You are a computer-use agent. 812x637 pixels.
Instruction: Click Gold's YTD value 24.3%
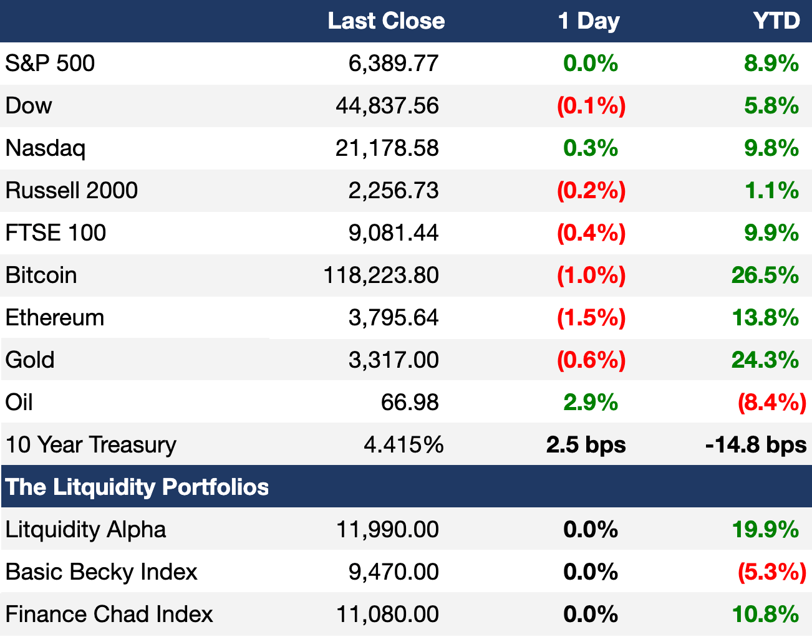point(765,360)
